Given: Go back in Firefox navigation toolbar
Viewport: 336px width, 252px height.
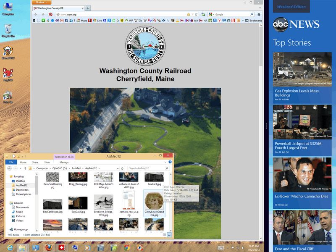Looking at the screenshot, I should point(36,14).
